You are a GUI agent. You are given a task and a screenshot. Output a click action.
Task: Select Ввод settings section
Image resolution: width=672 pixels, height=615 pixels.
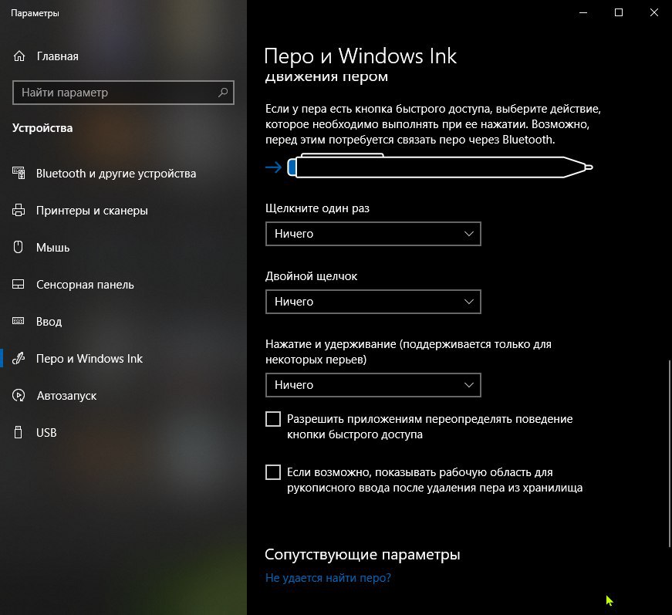click(49, 322)
